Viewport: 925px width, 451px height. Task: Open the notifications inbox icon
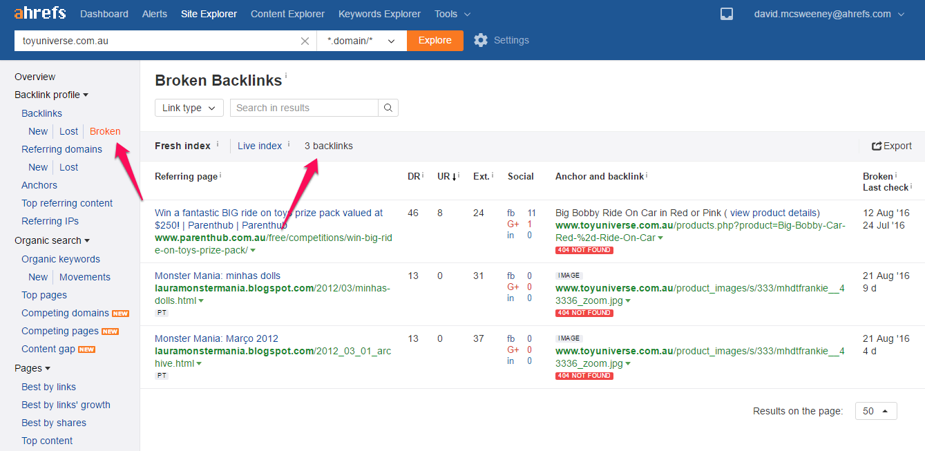(726, 14)
